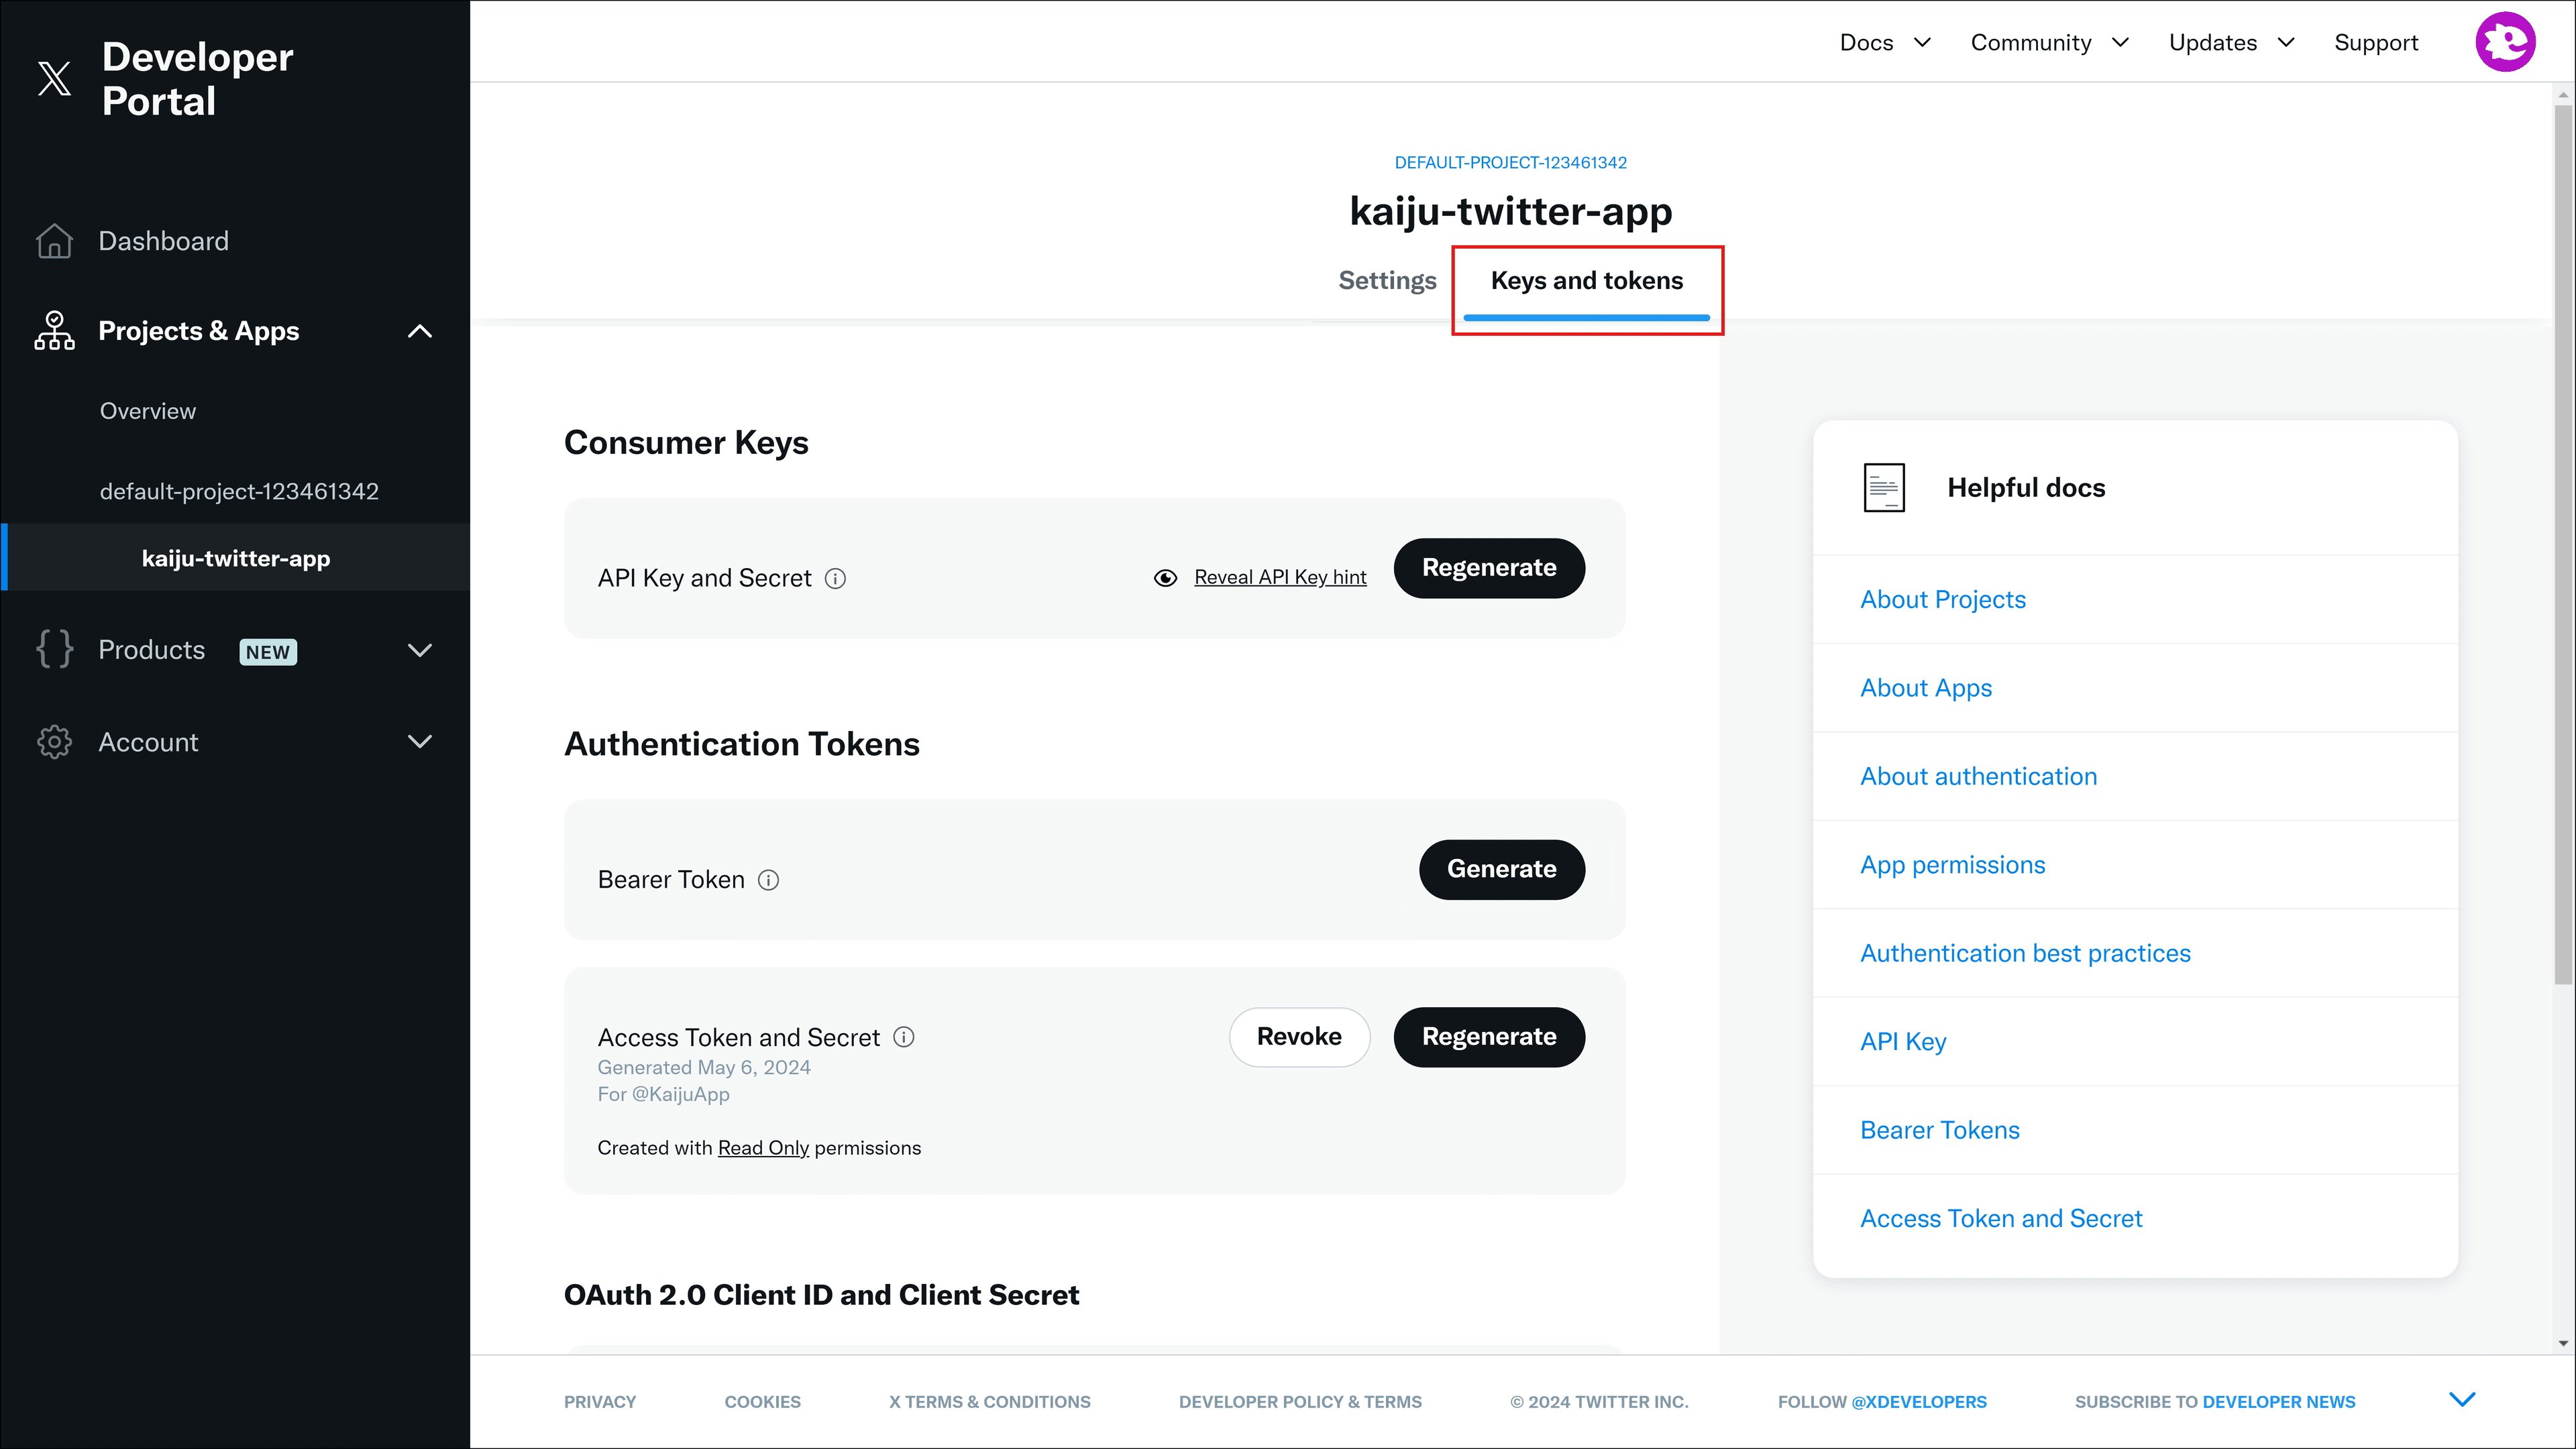Open the user avatar profile menu
2576x1449 pixels.
tap(2504, 42)
